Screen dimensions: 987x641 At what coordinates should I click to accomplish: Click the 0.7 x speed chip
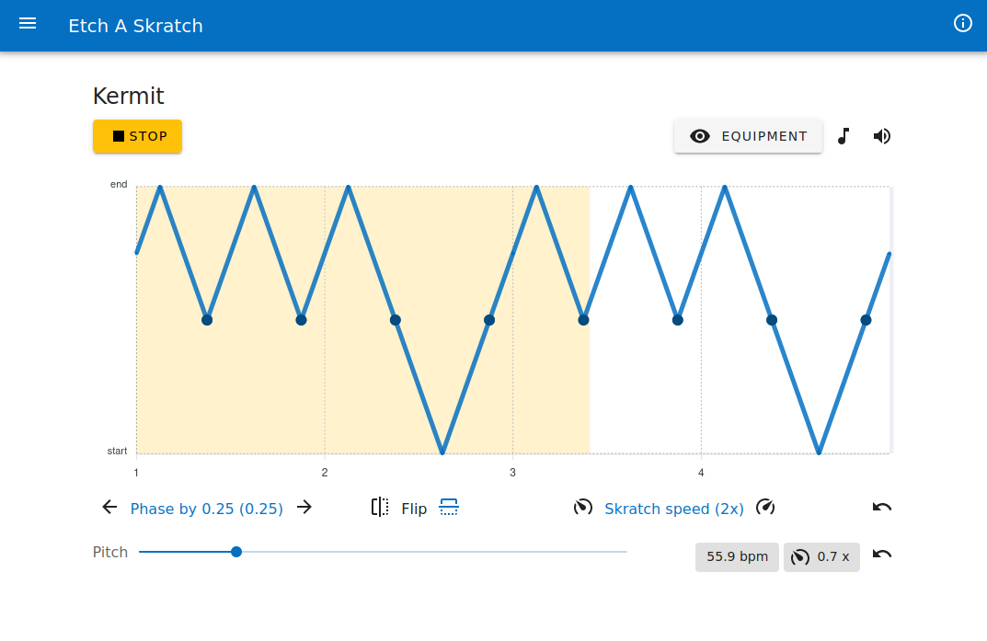tap(821, 557)
